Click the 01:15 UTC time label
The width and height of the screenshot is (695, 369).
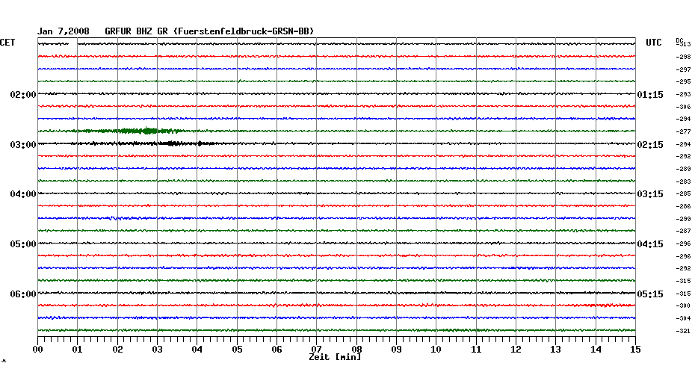(650, 95)
